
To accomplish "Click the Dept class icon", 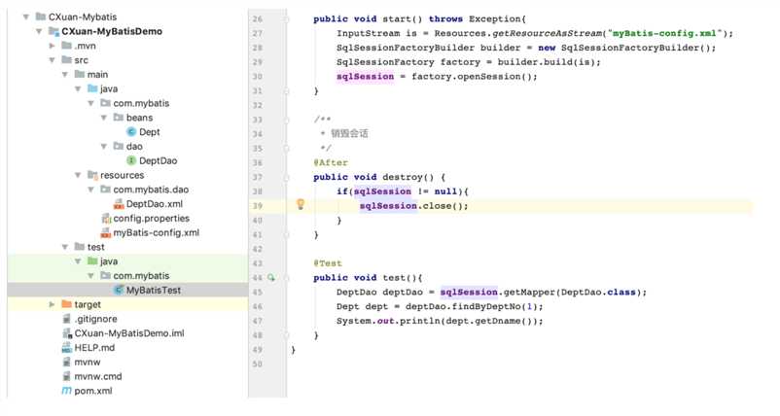I will tap(131, 132).
